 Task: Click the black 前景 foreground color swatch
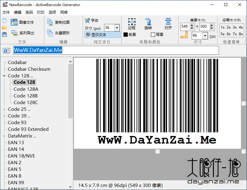[x=126, y=35]
